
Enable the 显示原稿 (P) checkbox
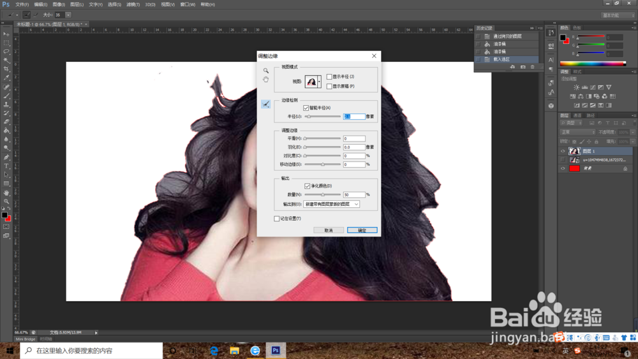pyautogui.click(x=329, y=86)
